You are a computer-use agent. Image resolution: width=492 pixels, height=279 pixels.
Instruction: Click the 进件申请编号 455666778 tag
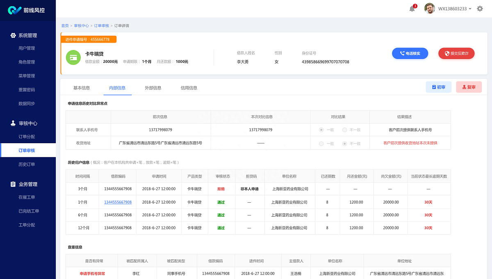click(89, 39)
